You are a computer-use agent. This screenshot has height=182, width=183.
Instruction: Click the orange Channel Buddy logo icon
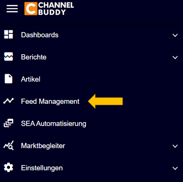(31, 9)
